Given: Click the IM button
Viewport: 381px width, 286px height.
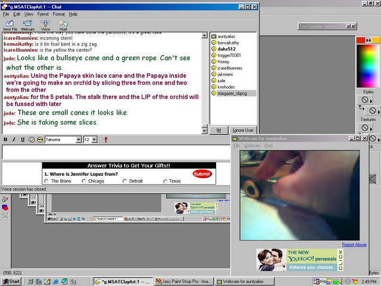Looking at the screenshot, I should tap(218, 130).
